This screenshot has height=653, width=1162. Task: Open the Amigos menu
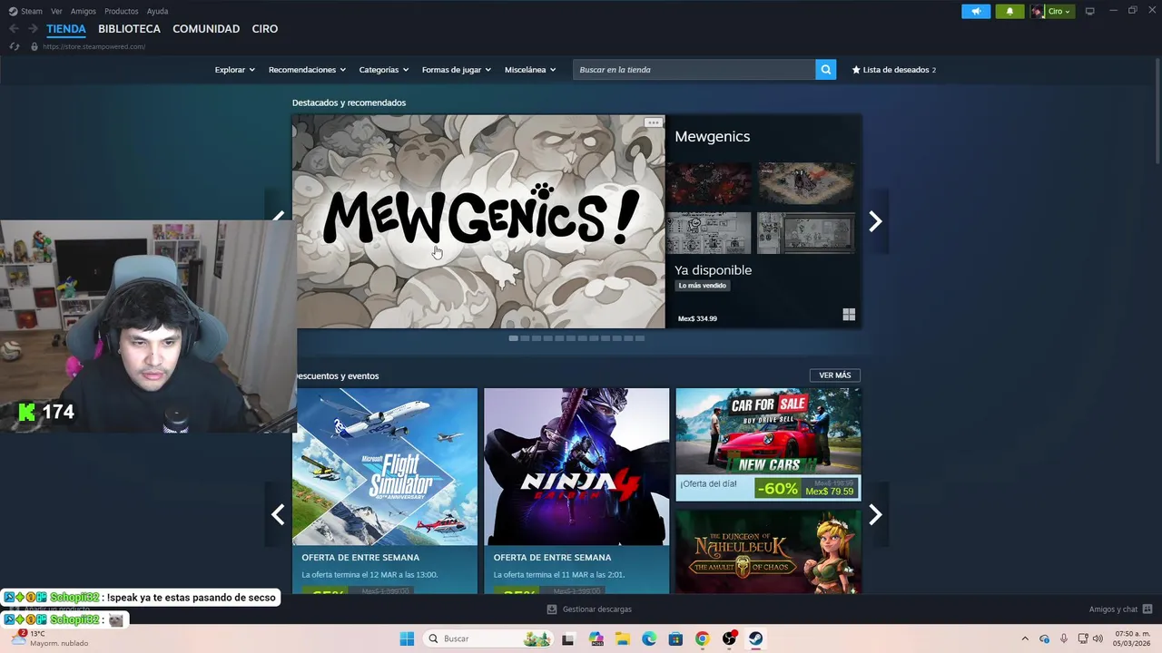(84, 11)
